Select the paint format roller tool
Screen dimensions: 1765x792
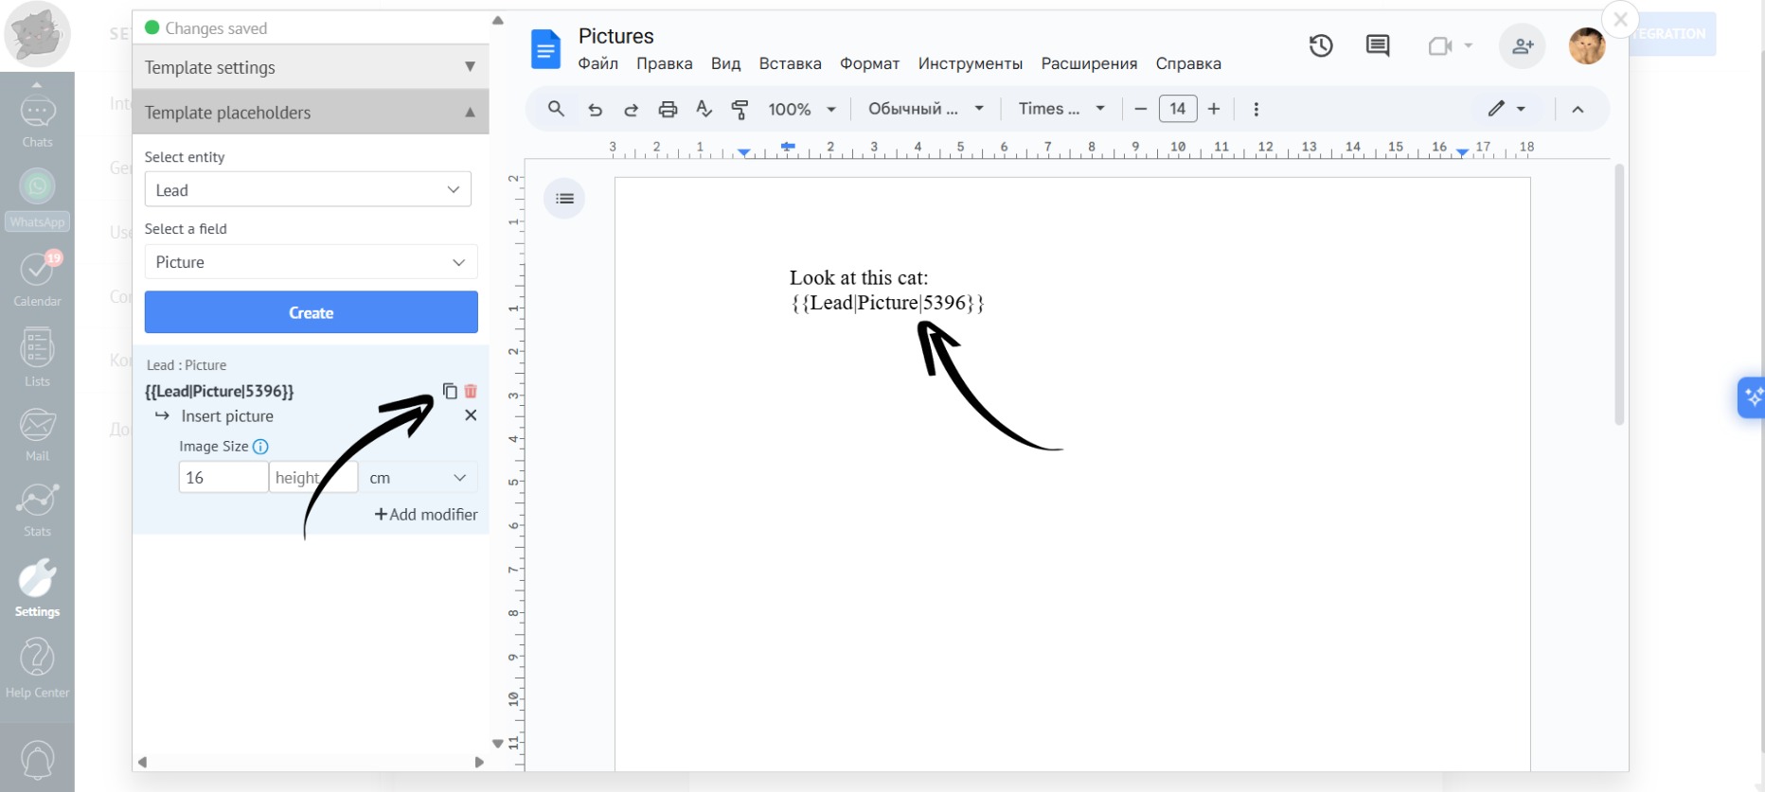740,110
